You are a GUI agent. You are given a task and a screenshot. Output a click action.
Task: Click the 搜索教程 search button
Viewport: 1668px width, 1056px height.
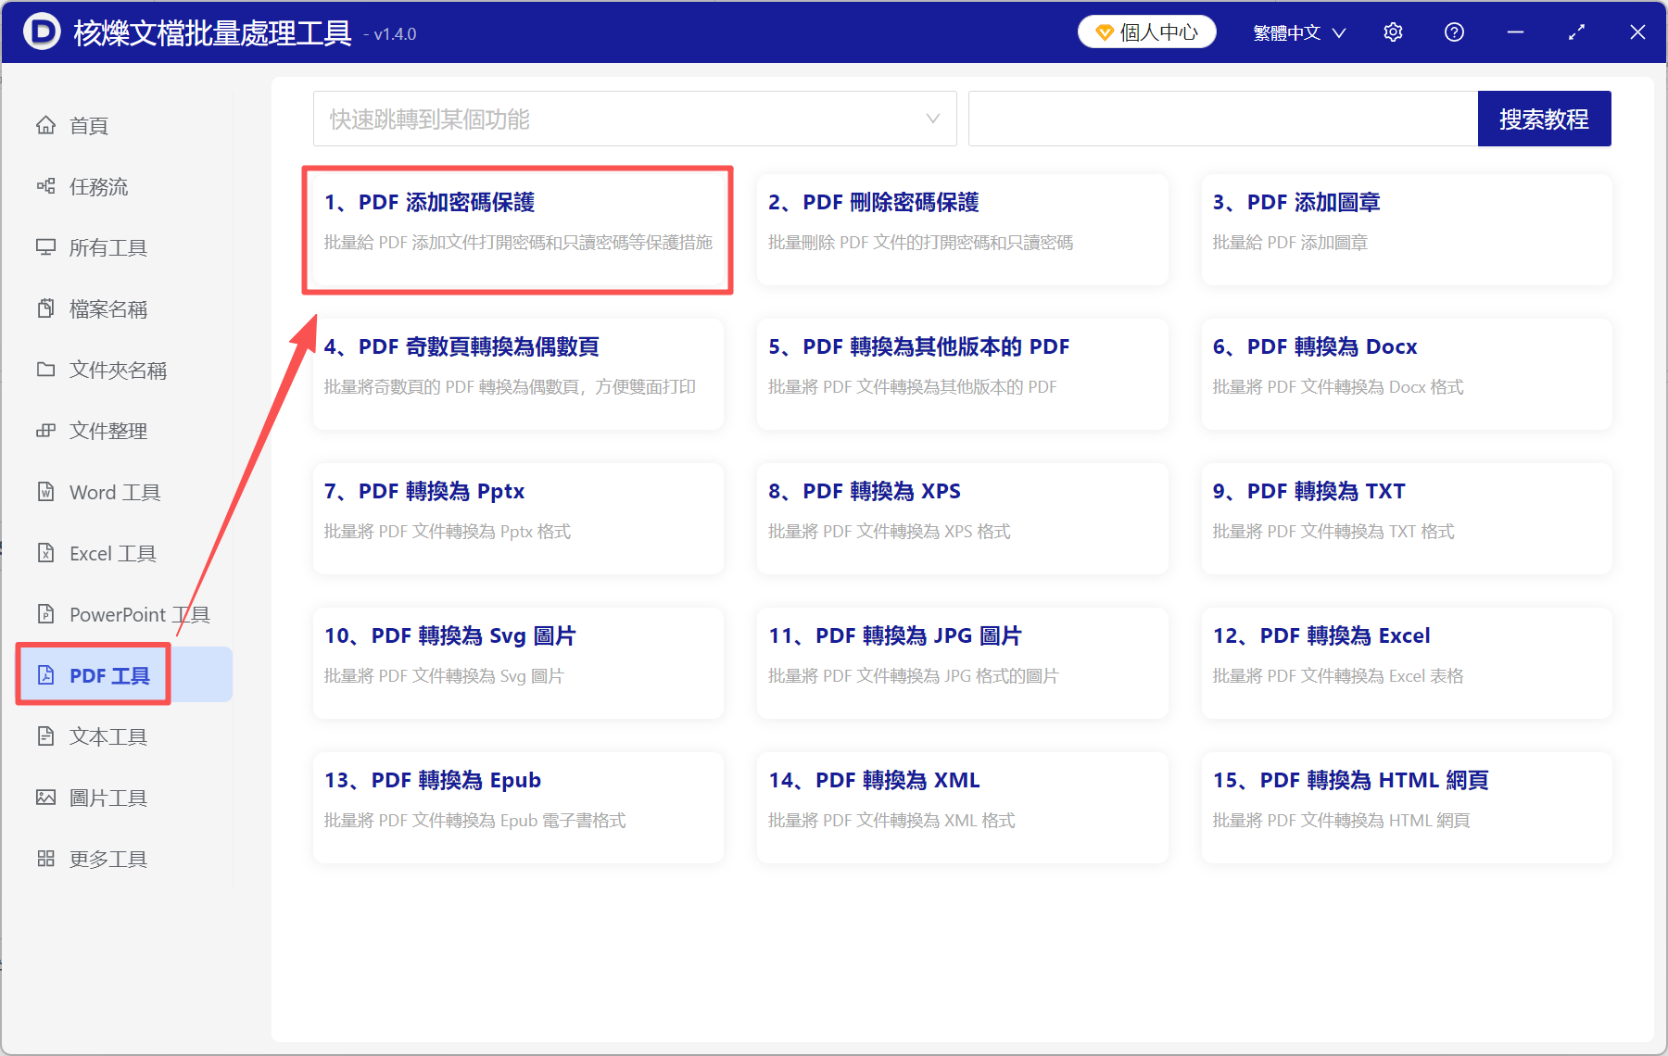(x=1544, y=119)
